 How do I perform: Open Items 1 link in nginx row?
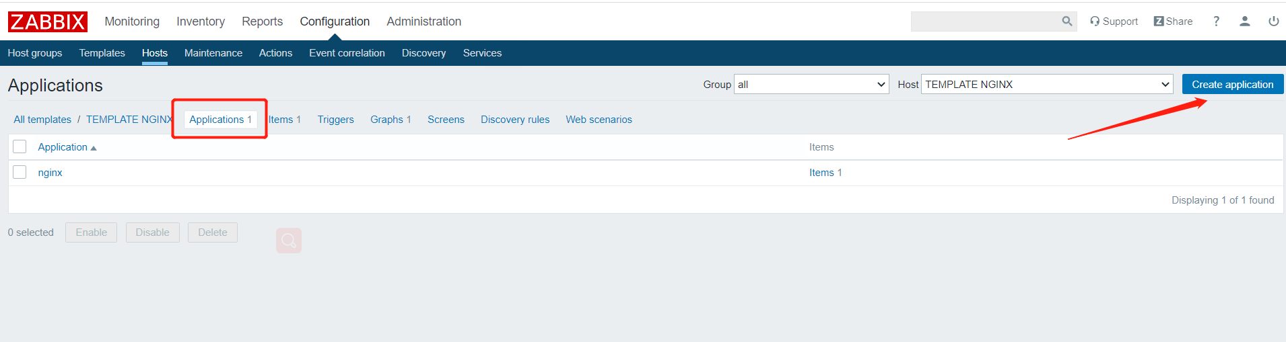point(825,173)
